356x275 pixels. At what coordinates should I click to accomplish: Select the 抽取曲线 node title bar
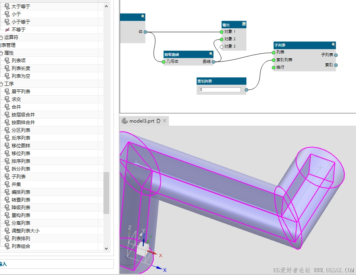188,54
